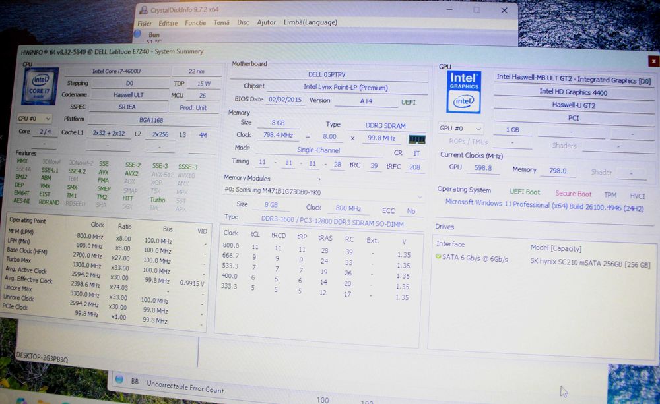This screenshot has width=660, height=404.
Task: Click the Prod. Unit field
Action: 193,107
